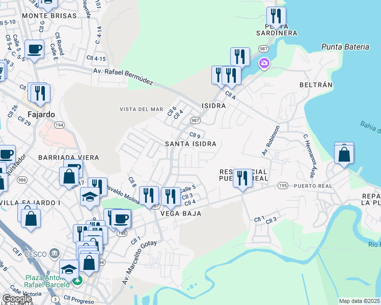Click route 195 shield near Puerto Real

(282, 186)
